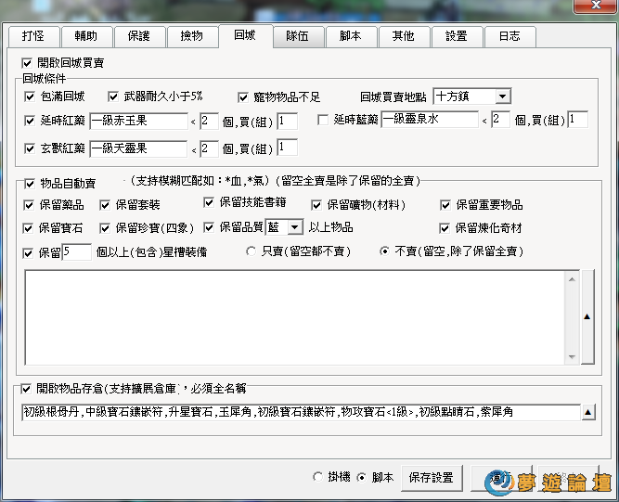Click the up arrow beside the storage item list
The width and height of the screenshot is (619, 502).
(x=587, y=412)
